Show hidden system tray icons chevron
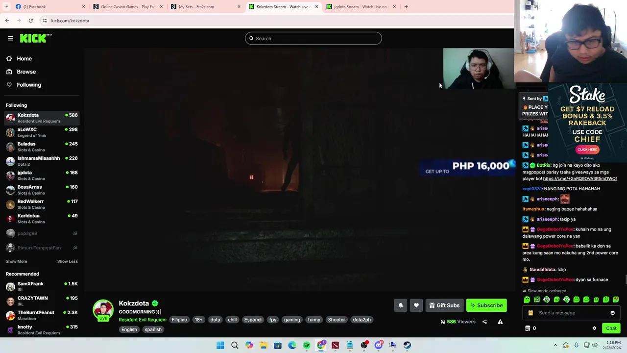Screen dimensions: 627x353 (x=555, y=345)
